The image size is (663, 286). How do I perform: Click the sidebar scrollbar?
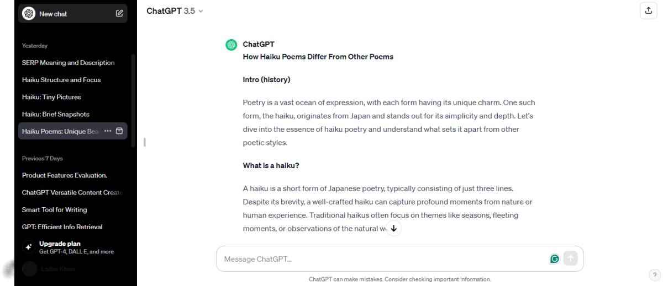click(x=133, y=99)
